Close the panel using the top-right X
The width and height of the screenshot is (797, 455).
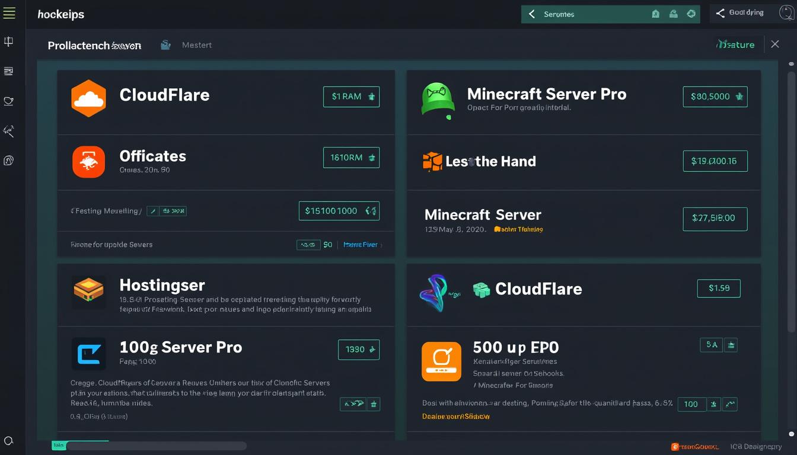(775, 44)
